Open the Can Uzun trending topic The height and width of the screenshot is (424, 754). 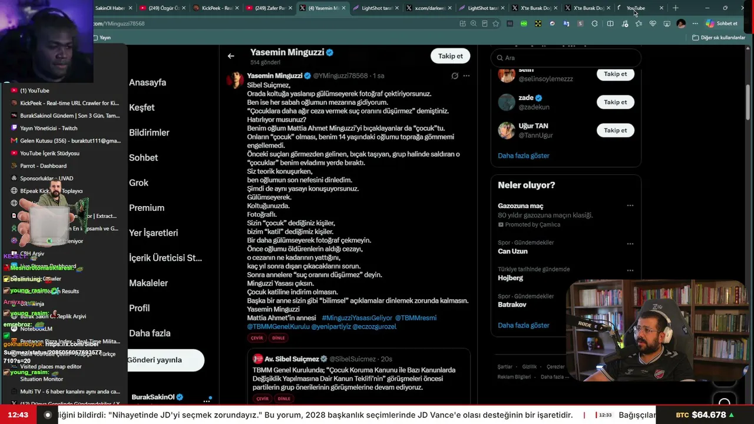512,251
